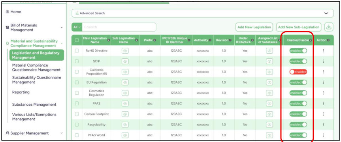View sub legislation for Cosmetics Regulation
This screenshot has height=142, width=341.
tap(125, 93)
